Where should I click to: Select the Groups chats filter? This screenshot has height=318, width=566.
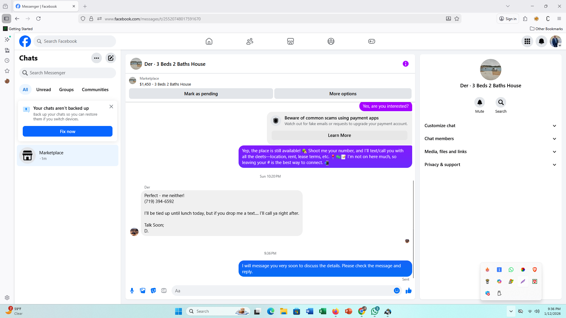[x=66, y=90]
